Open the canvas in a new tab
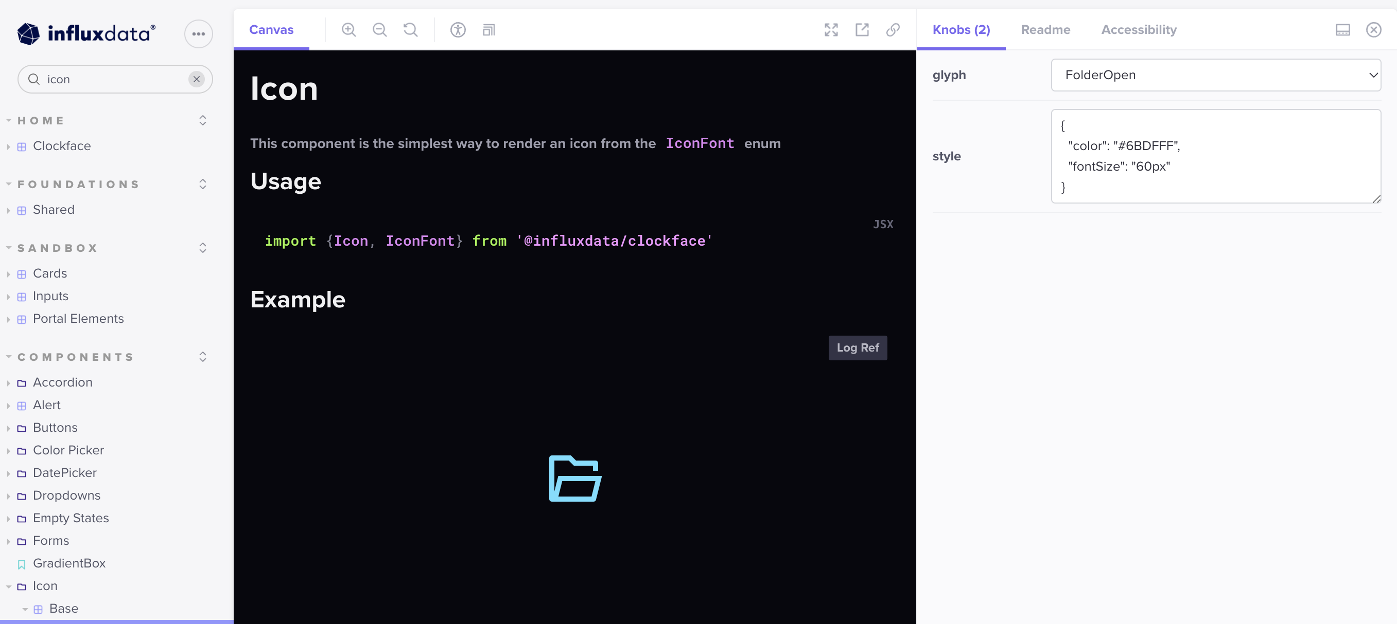Viewport: 1397px width, 624px height. pyautogui.click(x=862, y=30)
